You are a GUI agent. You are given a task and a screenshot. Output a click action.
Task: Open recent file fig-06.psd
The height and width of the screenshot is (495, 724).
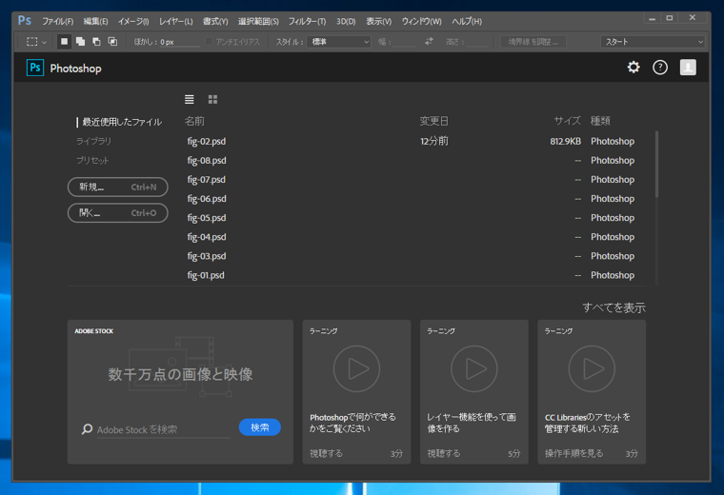click(x=207, y=199)
